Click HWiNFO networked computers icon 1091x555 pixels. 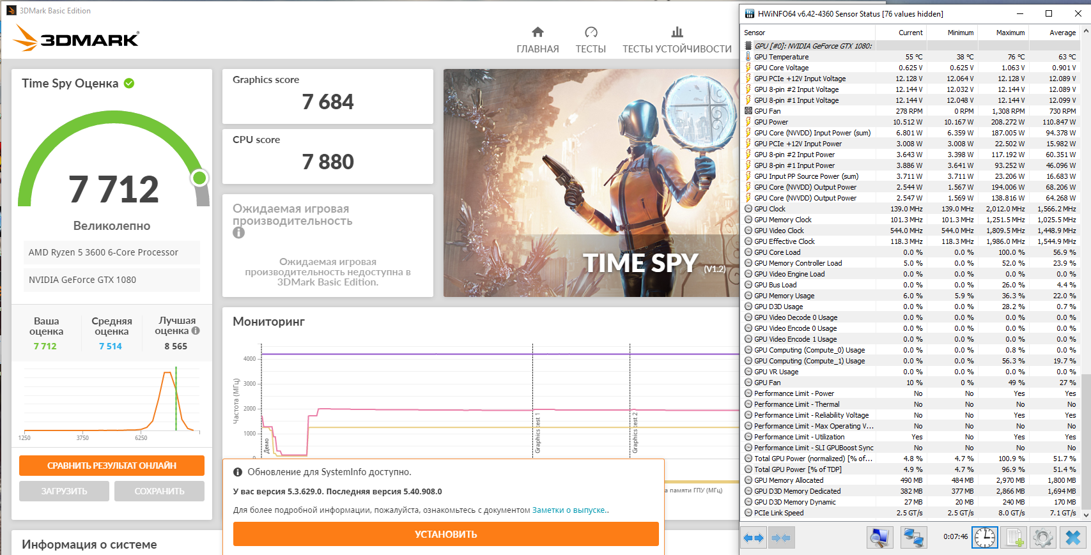click(913, 538)
